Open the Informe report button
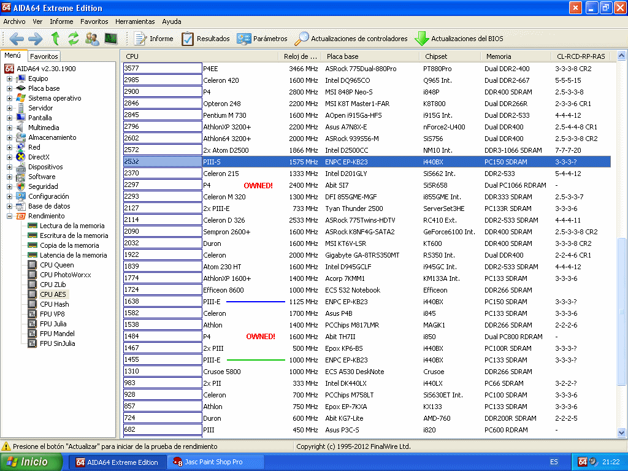Viewport: 628px width, 471px height. coord(154,39)
